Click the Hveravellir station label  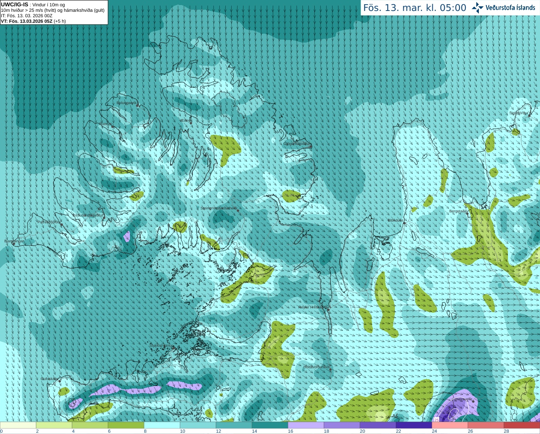coord(463,399)
